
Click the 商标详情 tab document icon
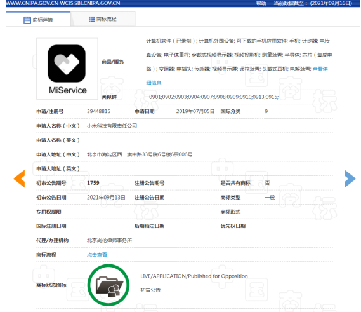click(27, 20)
